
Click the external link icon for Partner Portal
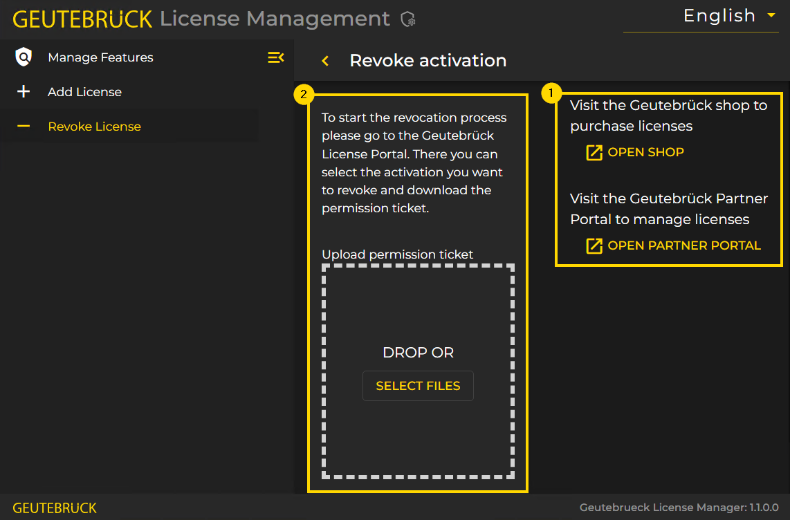594,245
